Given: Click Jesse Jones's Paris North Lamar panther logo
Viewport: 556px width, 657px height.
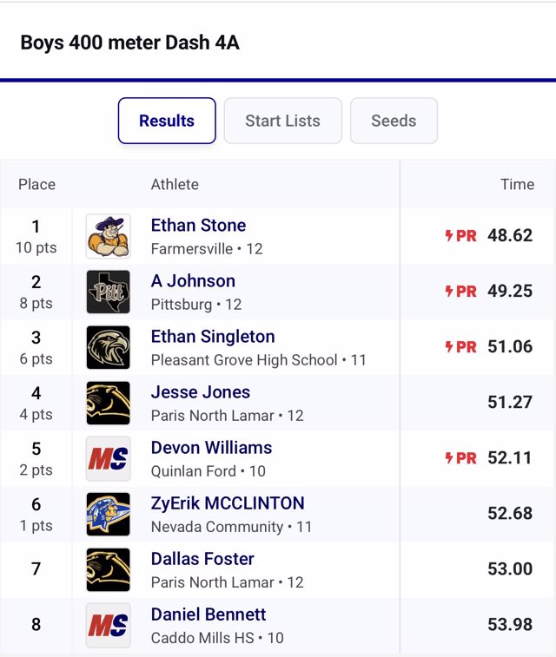Looking at the screenshot, I should (x=109, y=403).
